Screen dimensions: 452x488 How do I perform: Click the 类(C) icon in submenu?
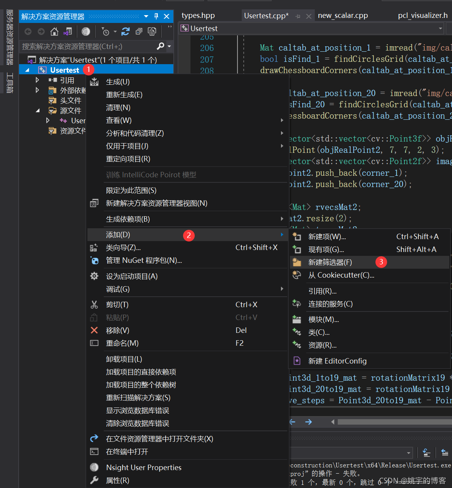coord(297,332)
